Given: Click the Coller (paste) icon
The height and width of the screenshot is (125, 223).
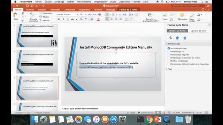Looking at the screenshot, I should pos(15,15).
